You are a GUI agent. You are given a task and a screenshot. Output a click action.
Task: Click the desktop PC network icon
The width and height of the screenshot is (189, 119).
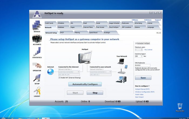[x=121, y=80]
